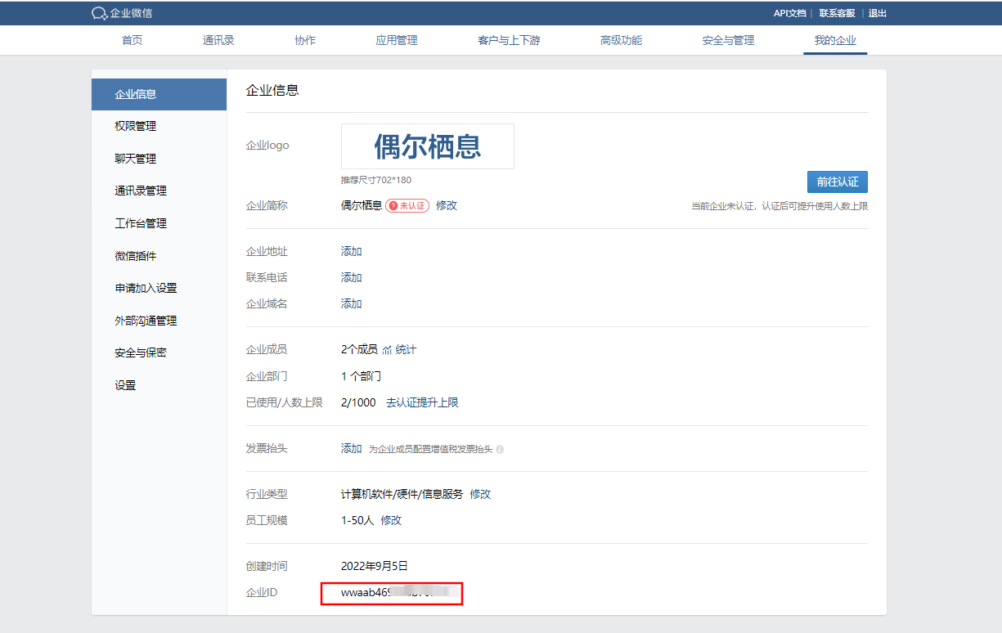This screenshot has height=633, width=1002.
Task: Click 修改 next to 员工规模
Action: pos(391,520)
